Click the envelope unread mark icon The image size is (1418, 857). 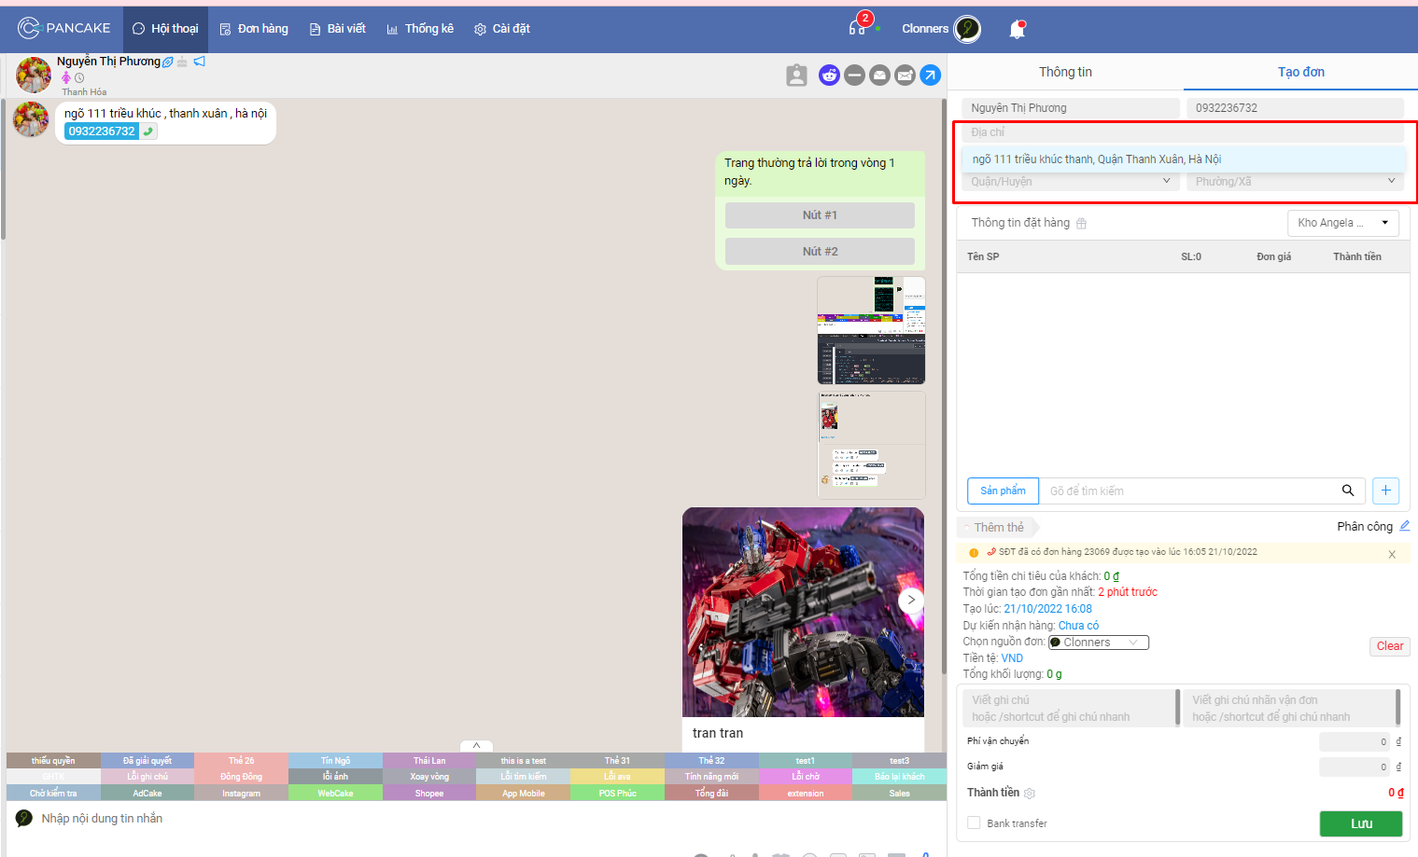pos(905,76)
